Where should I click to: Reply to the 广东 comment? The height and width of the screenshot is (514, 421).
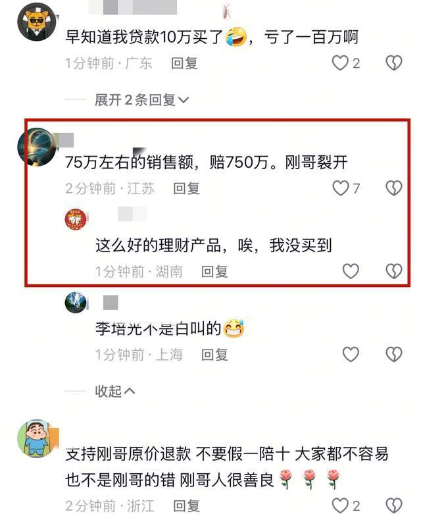coord(184,63)
